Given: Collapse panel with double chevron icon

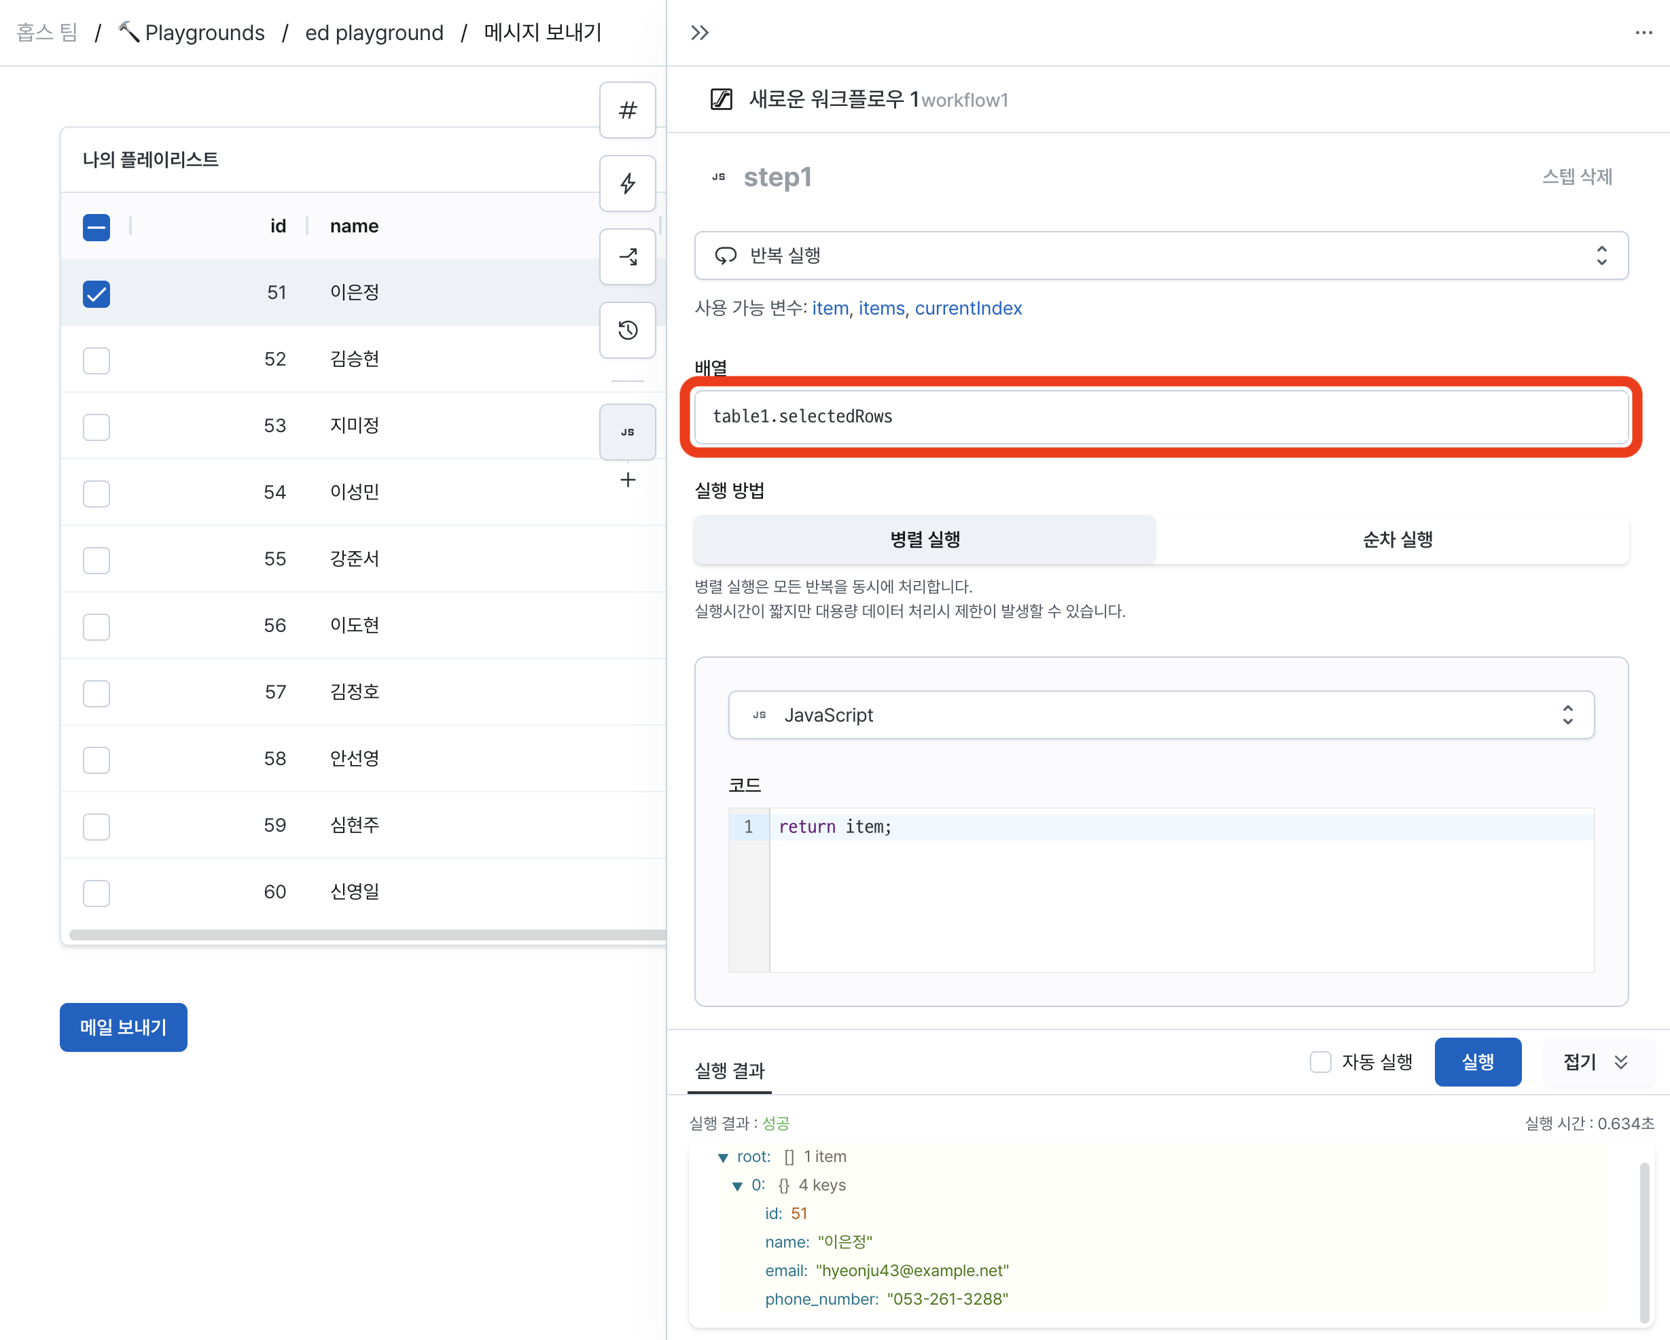Looking at the screenshot, I should tap(699, 33).
